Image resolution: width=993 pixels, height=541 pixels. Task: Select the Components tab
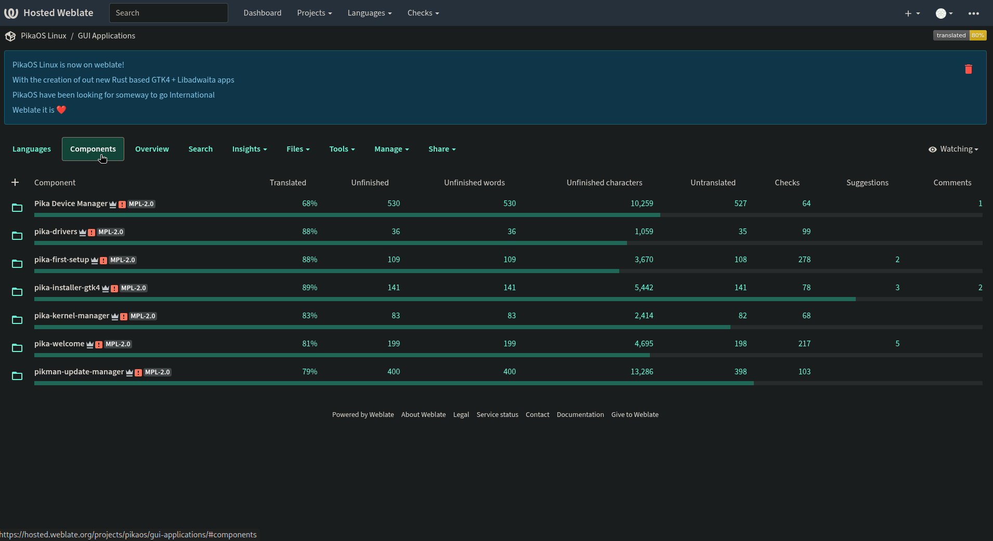coord(93,149)
